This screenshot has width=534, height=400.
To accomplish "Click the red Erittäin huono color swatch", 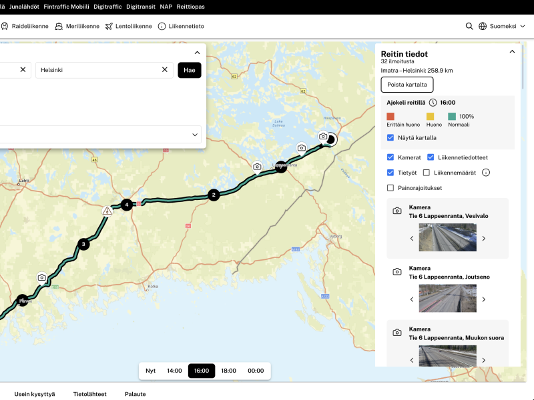I will [x=390, y=117].
